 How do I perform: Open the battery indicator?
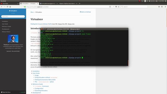coord(152,1)
